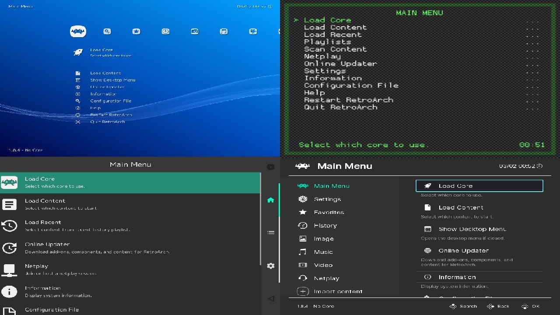This screenshot has width=560, height=315.
Task: Click RetroArch logo beside Ozone Main Menu title
Action: coord(303,166)
